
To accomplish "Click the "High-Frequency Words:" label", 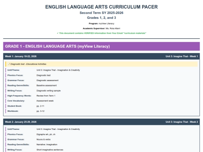I will [x=19, y=96].
